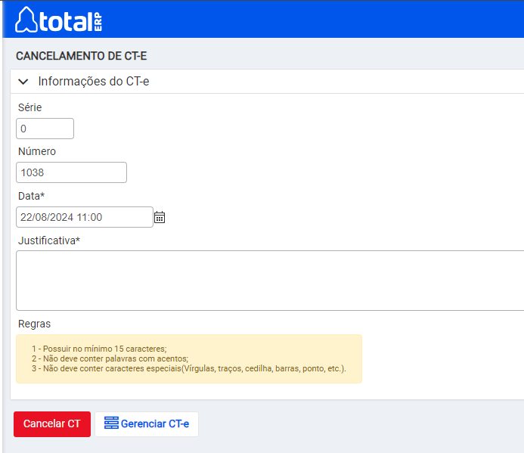
Task: Click the Total ERP logo
Action: click(58, 20)
